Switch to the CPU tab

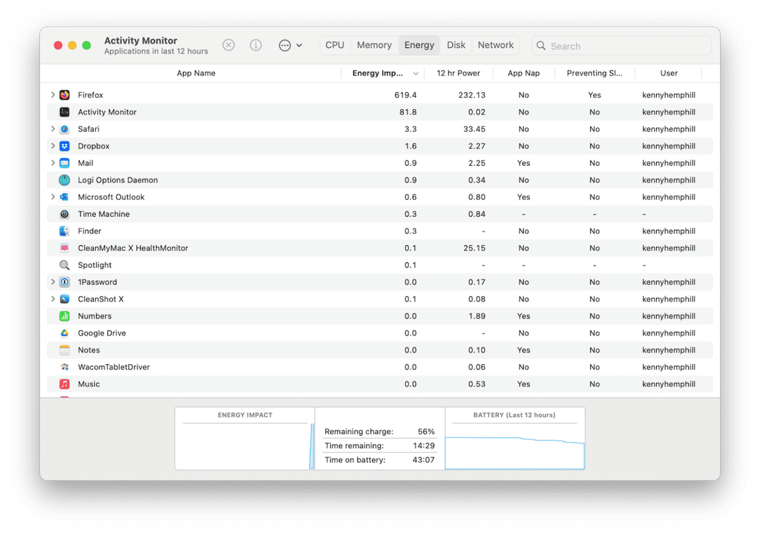334,45
